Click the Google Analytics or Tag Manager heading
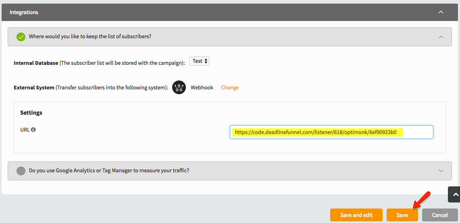 pyautogui.click(x=109, y=171)
